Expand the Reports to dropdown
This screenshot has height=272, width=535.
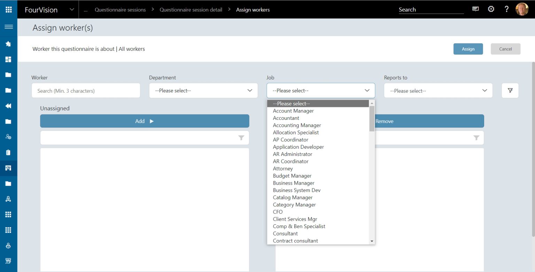click(x=438, y=91)
